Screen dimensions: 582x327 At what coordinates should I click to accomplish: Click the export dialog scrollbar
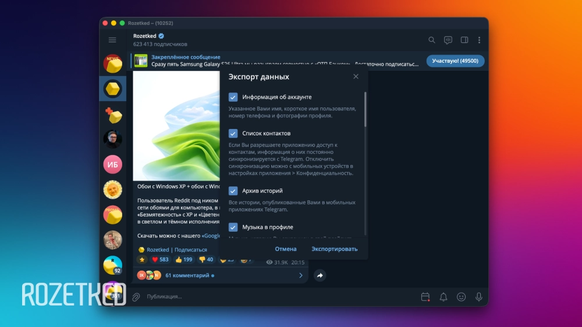365,109
